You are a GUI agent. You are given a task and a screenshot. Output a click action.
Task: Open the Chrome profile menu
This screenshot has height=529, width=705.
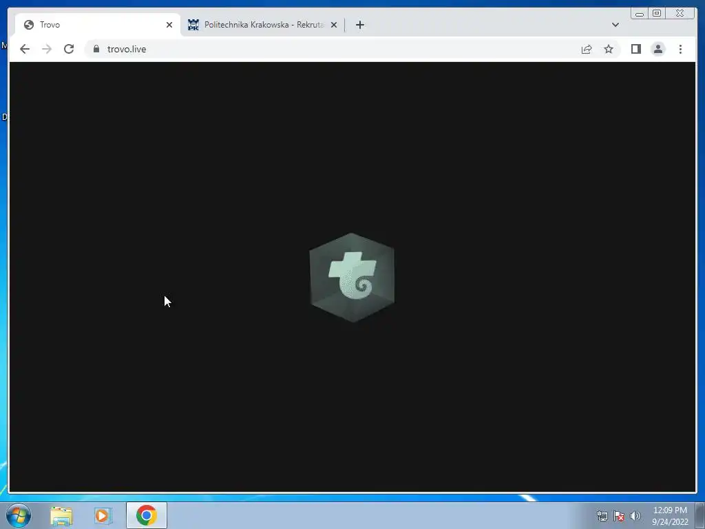658,49
